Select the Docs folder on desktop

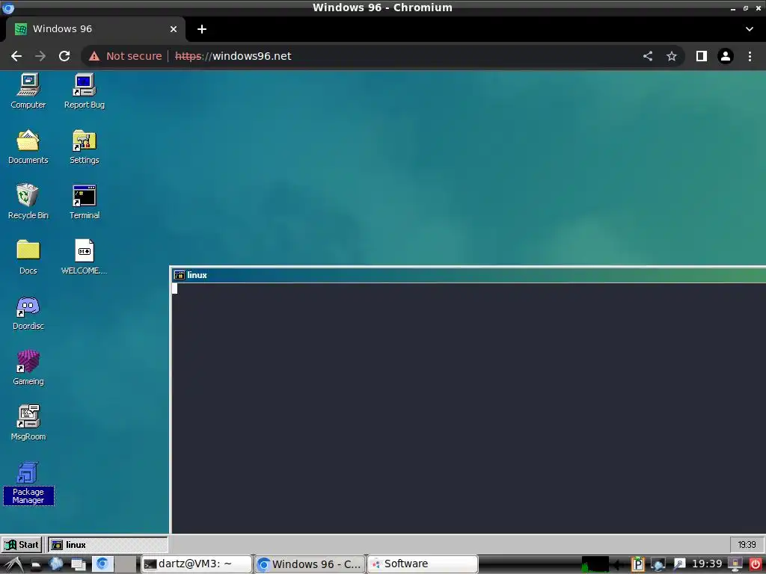[28, 257]
